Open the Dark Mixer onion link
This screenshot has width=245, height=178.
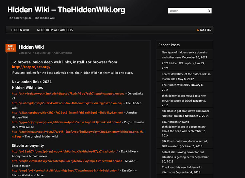[x=65, y=151]
